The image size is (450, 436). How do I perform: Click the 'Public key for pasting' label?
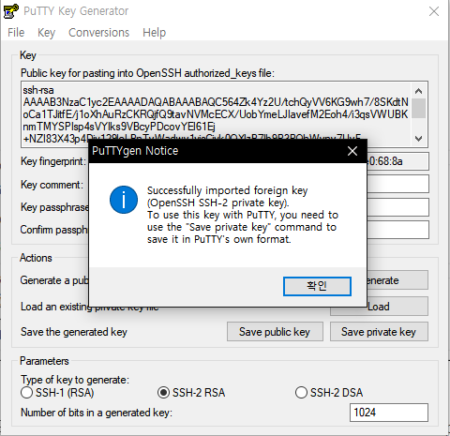(x=147, y=73)
